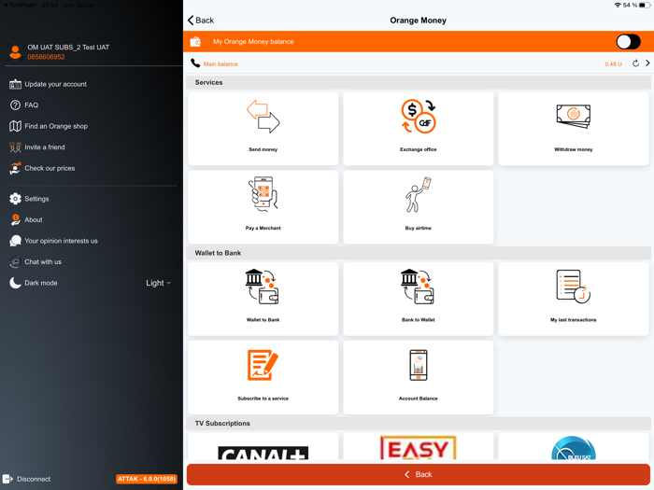
Task: Open the Dark mode Light dropdown
Action: coord(158,283)
